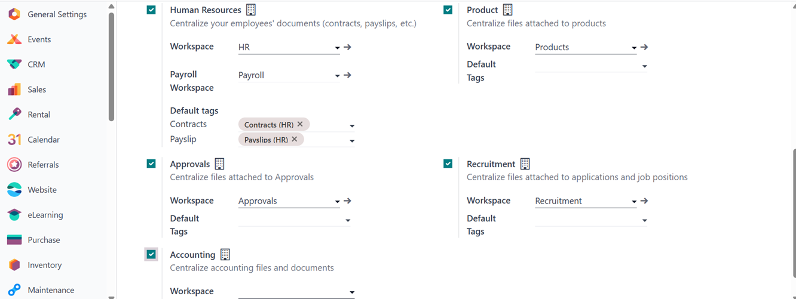Image resolution: width=796 pixels, height=299 pixels.
Task: Expand the Payslip default tags dropdown
Action: coord(352,141)
